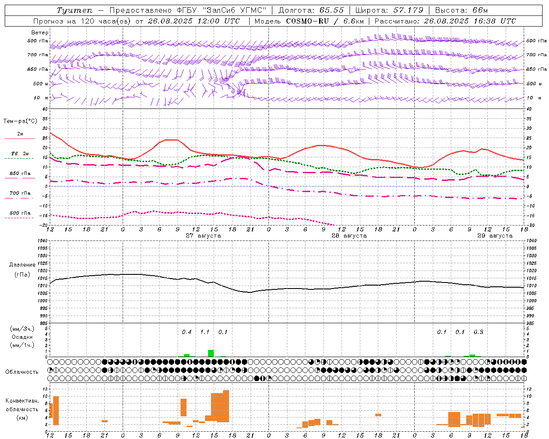Click the "2м" temperature legend entry
The height and width of the screenshot is (439, 549).
20,134
